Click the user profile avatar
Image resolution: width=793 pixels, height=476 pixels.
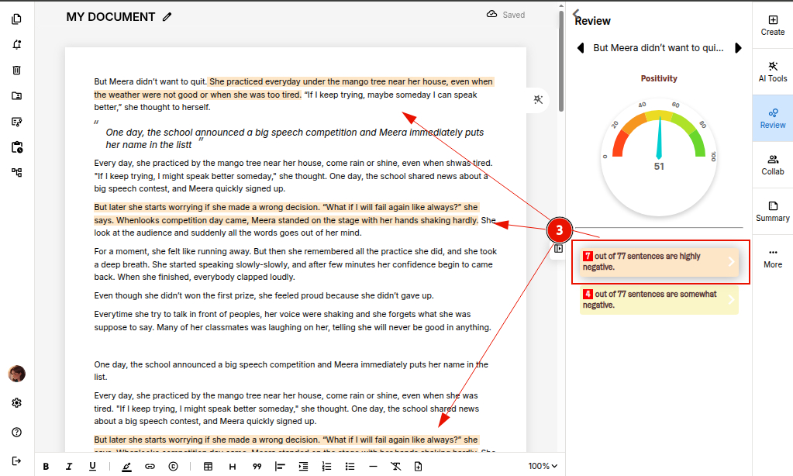tap(17, 374)
